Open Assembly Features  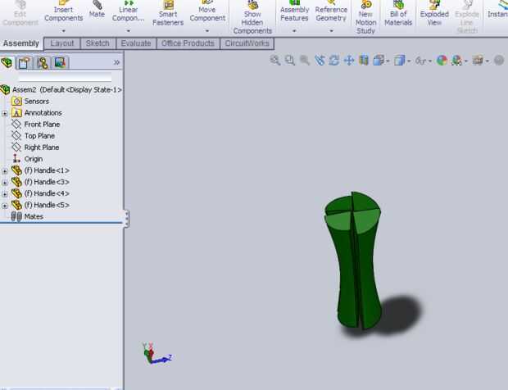(x=294, y=12)
